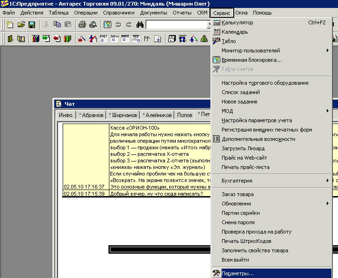The height and width of the screenshot is (278, 338).
Task: Open Календарь menu entry
Action: (272, 32)
